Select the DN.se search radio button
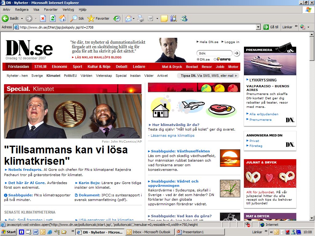This screenshot has height=236, width=315. click(198, 59)
